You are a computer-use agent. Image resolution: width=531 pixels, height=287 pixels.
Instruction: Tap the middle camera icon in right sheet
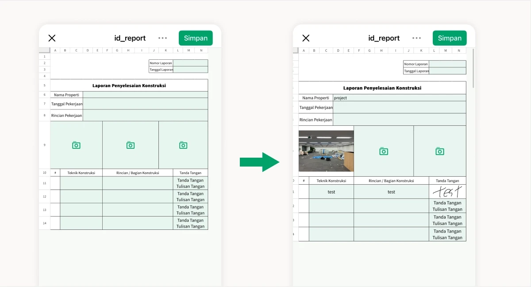coord(384,151)
